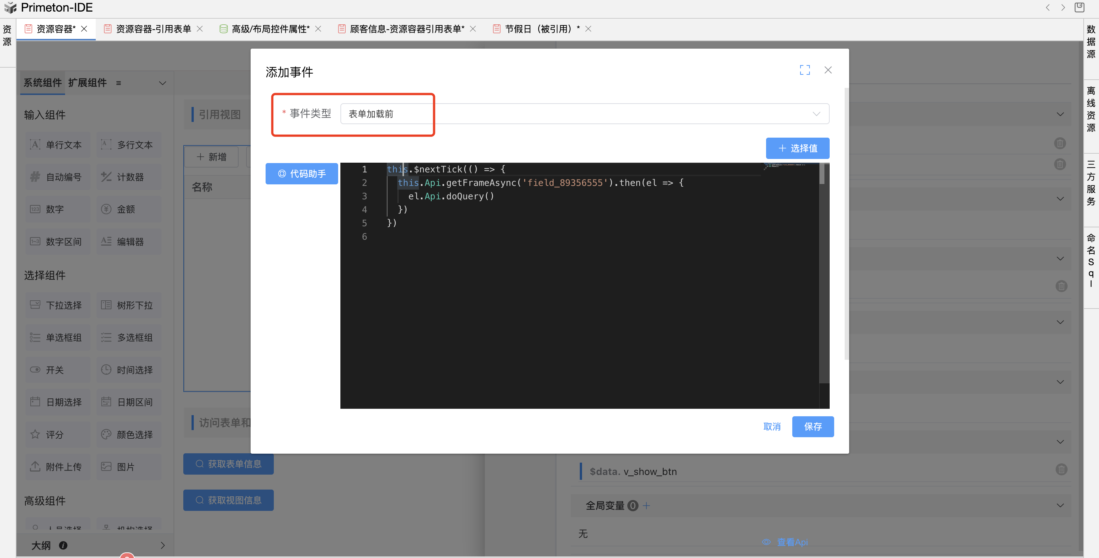Image resolution: width=1099 pixels, height=558 pixels.
Task: Click the save icon in title bar
Action: 1080,8
